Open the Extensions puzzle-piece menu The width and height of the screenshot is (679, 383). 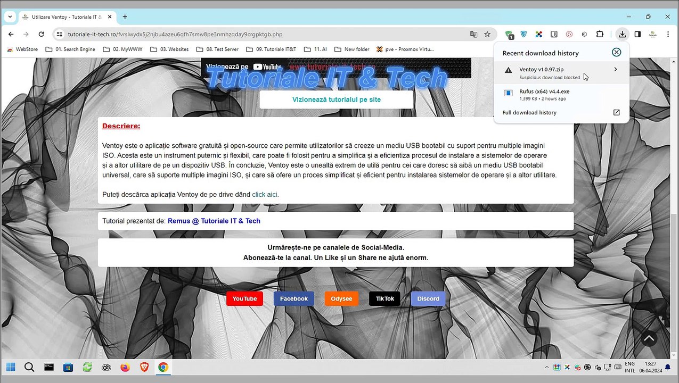pos(600,34)
